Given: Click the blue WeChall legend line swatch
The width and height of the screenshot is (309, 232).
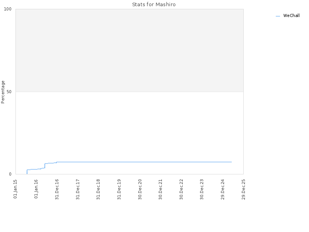Looking at the screenshot, I should (x=278, y=16).
